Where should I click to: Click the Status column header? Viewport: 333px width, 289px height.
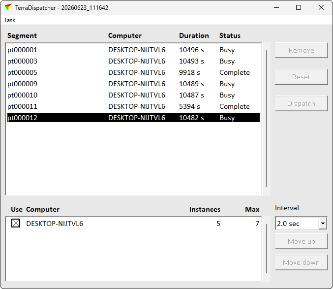[x=230, y=35]
